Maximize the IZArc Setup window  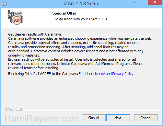point(144,2)
